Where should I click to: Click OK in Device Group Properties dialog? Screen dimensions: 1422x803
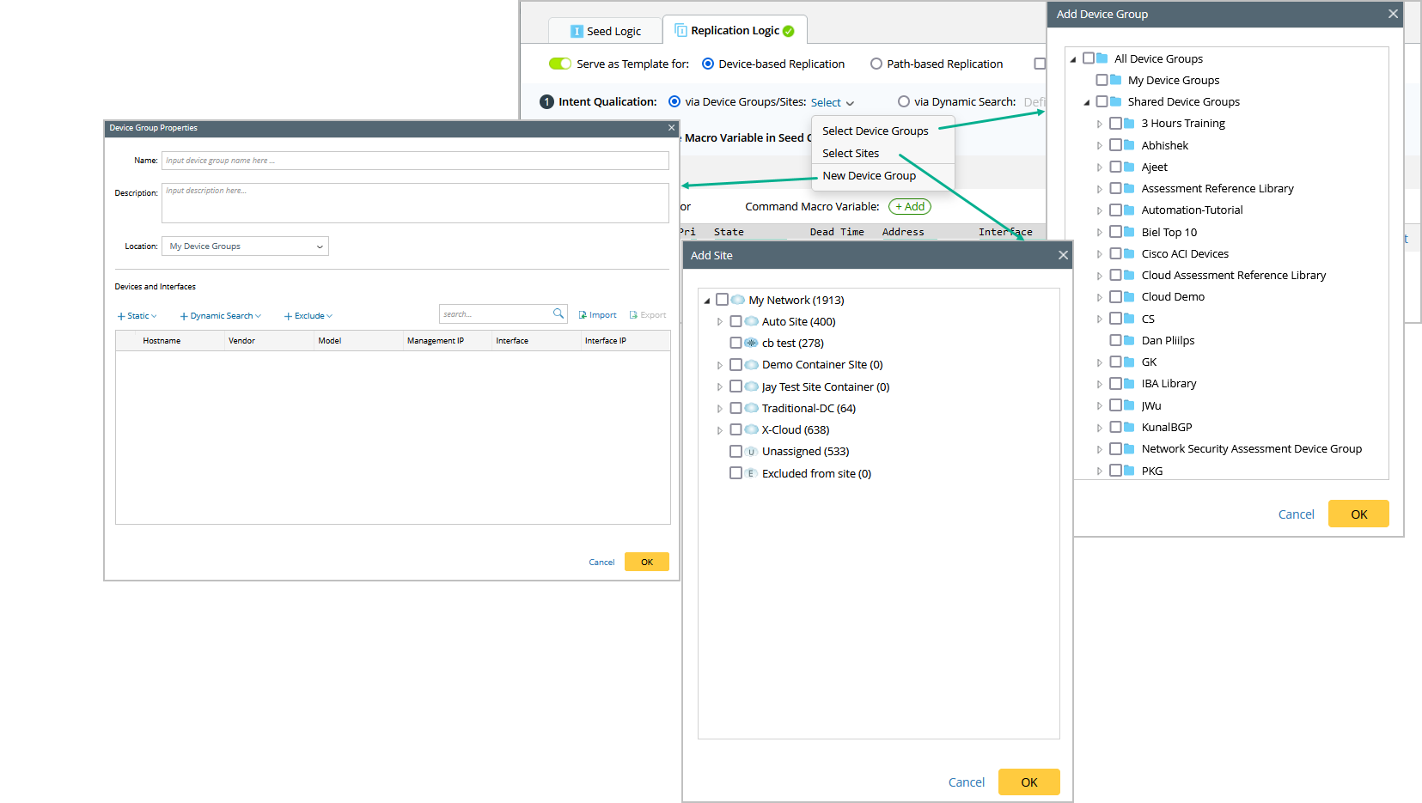647,562
